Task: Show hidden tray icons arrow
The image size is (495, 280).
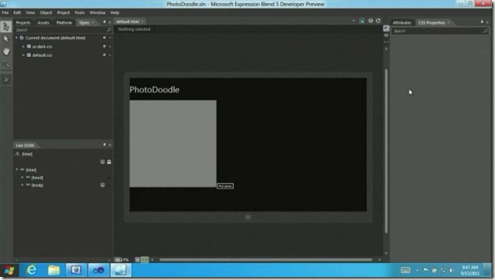Action: [417, 270]
